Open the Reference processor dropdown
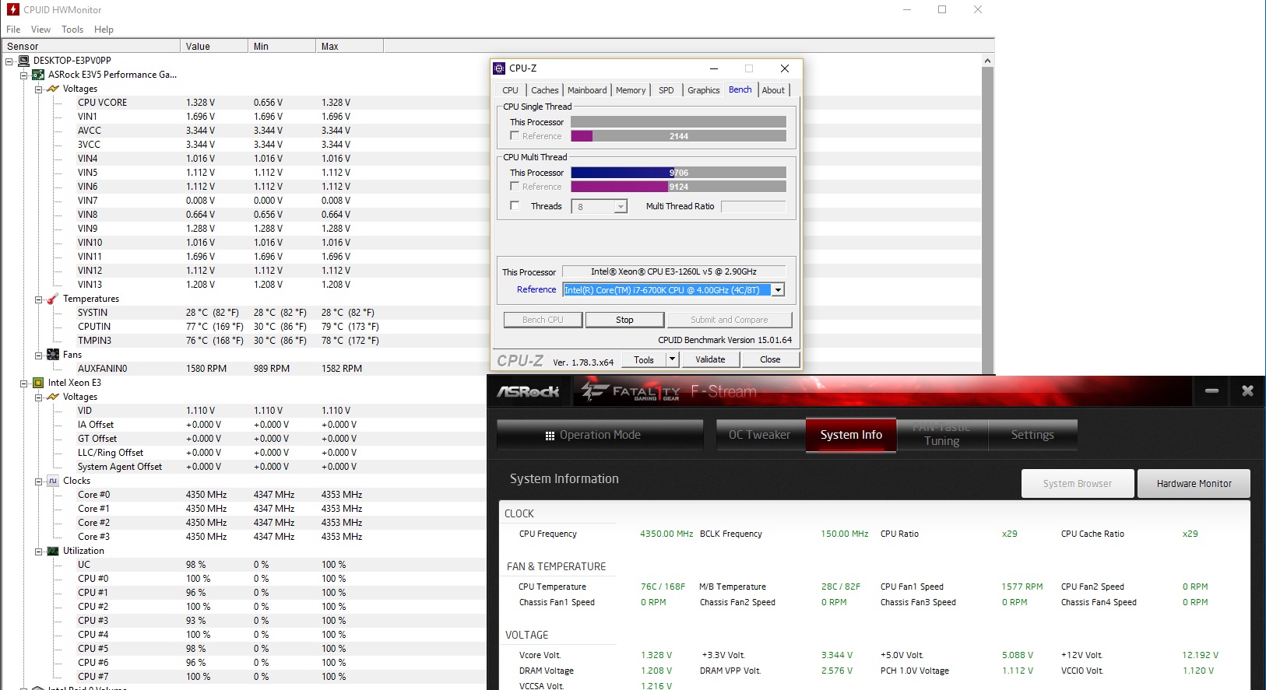This screenshot has height=690, width=1266. pyautogui.click(x=778, y=290)
